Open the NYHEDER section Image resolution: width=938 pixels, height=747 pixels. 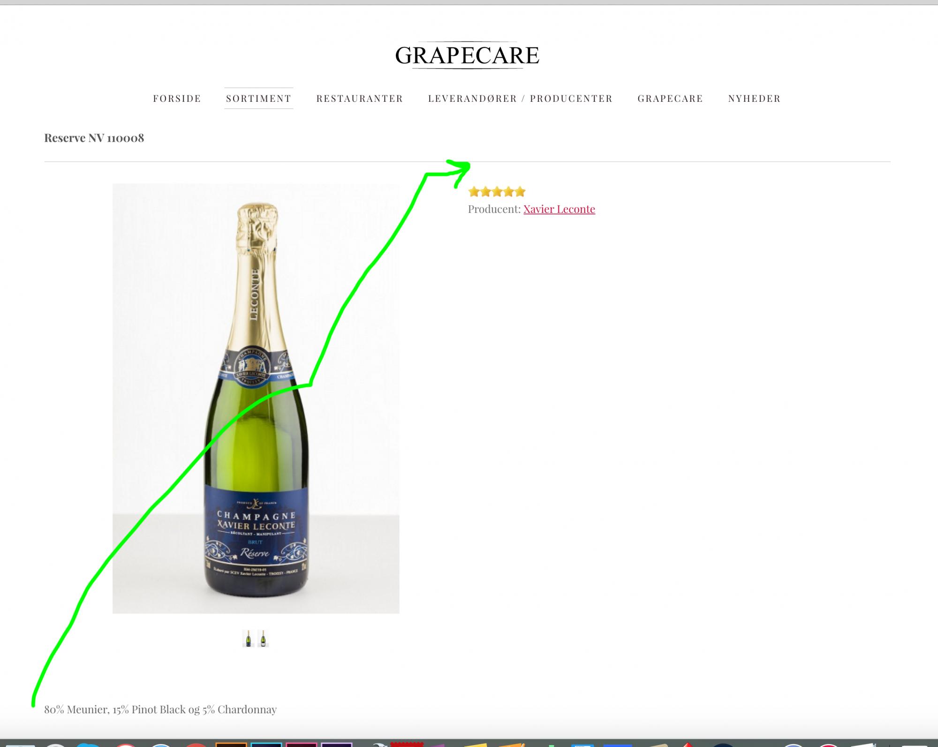pos(754,98)
